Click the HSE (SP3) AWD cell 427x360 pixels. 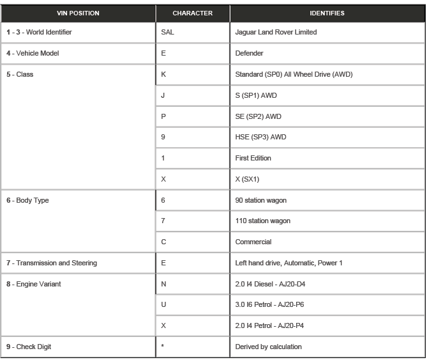pyautogui.click(x=261, y=137)
